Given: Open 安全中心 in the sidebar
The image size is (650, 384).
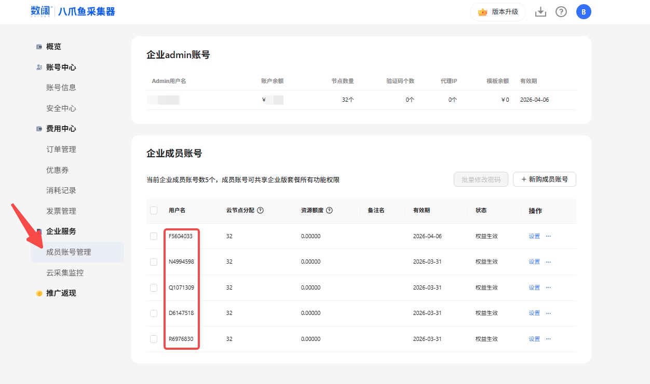Looking at the screenshot, I should click(61, 108).
